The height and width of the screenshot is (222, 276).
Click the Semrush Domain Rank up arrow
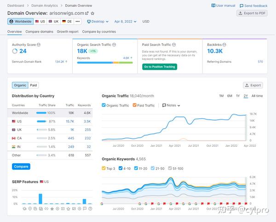(x=66, y=61)
